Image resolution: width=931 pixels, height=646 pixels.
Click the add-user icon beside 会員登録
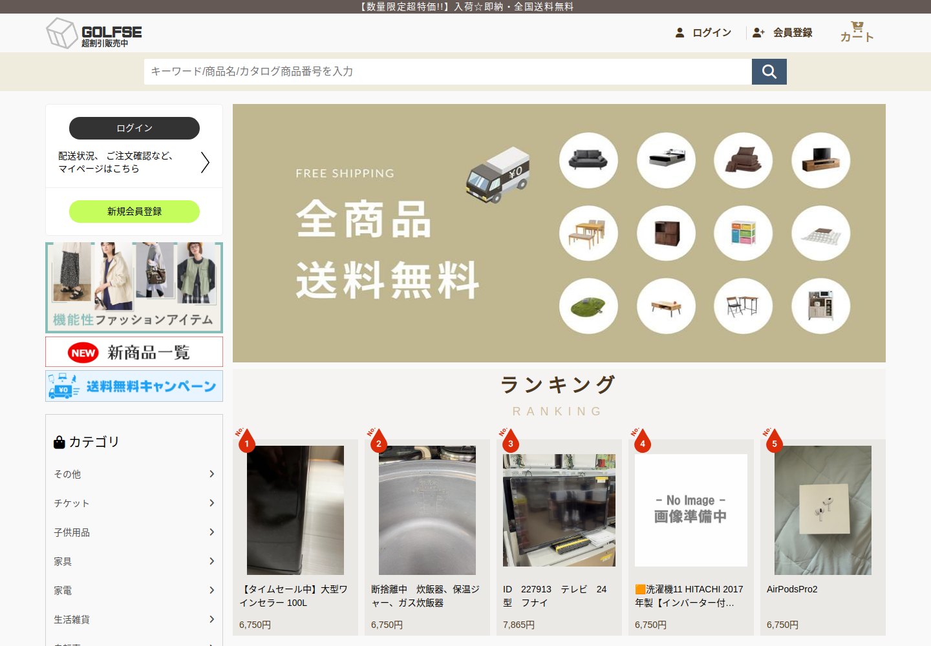pyautogui.click(x=758, y=32)
